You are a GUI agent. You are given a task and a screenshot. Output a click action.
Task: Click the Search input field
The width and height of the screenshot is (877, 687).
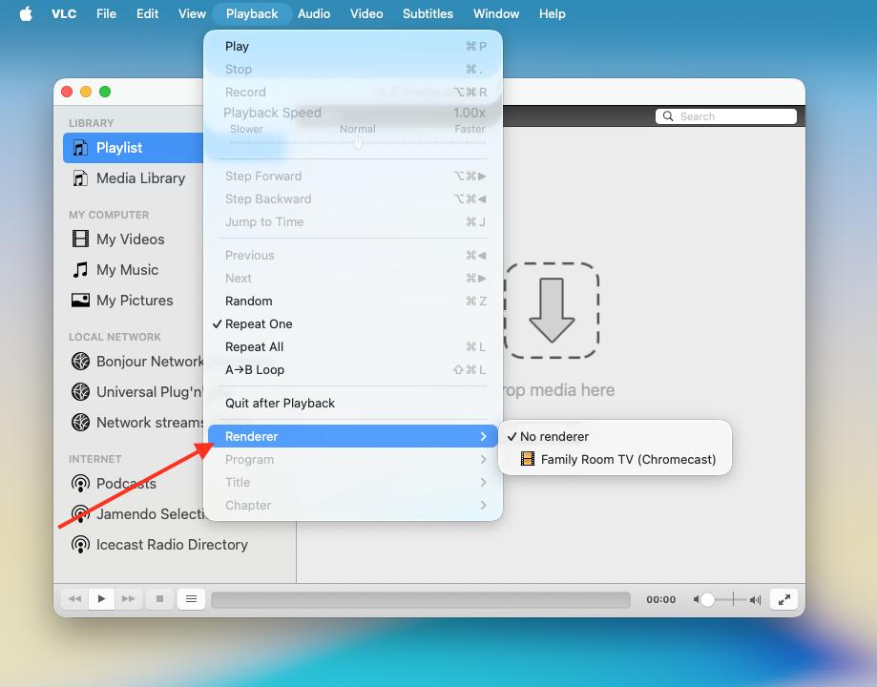click(726, 116)
